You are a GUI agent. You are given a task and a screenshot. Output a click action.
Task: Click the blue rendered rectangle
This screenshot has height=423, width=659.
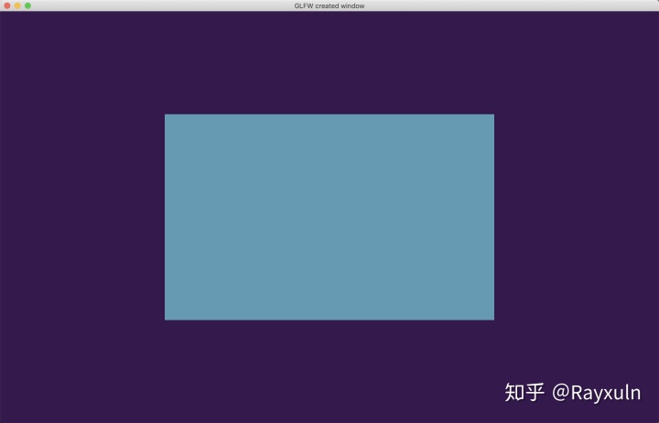coord(329,217)
